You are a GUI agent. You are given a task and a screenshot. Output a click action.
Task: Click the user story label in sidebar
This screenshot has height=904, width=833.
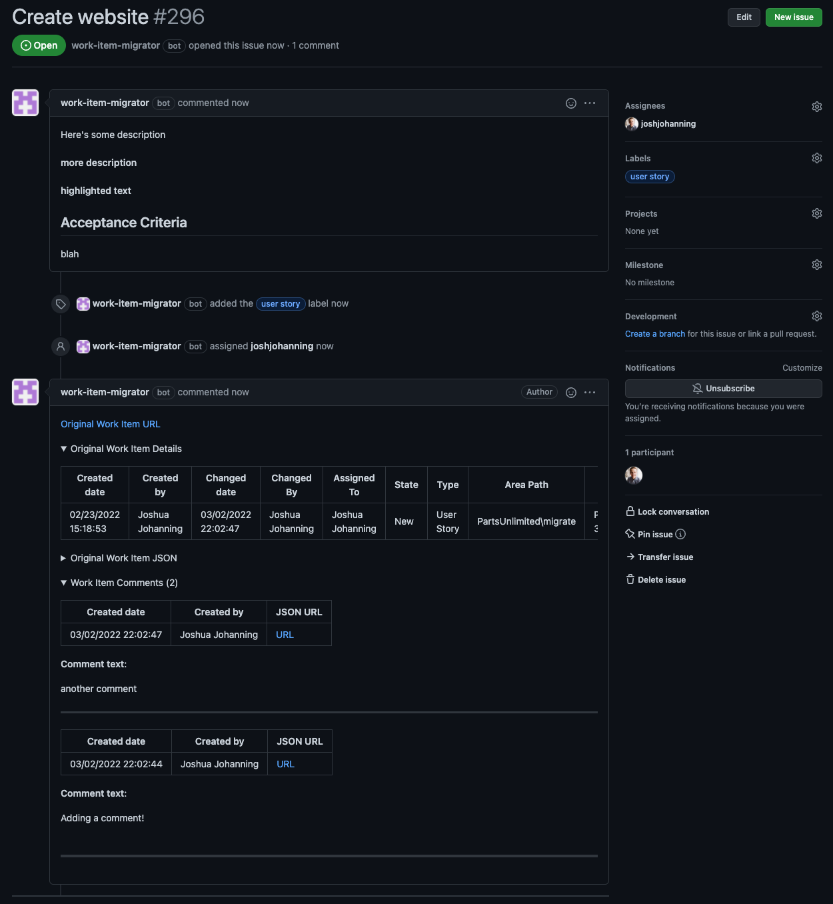click(650, 177)
